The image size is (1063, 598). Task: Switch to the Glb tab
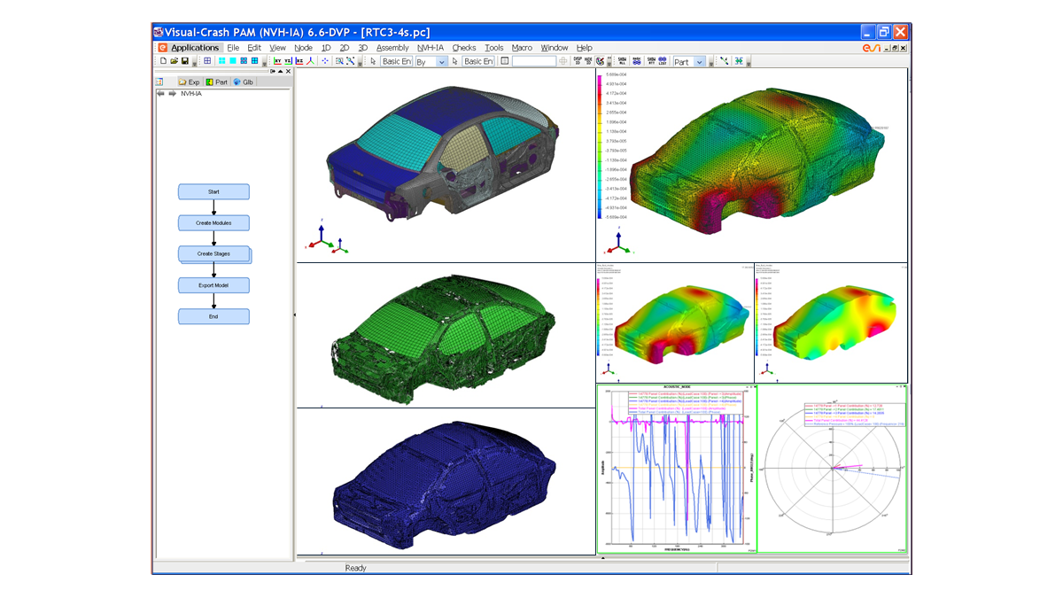tap(244, 82)
